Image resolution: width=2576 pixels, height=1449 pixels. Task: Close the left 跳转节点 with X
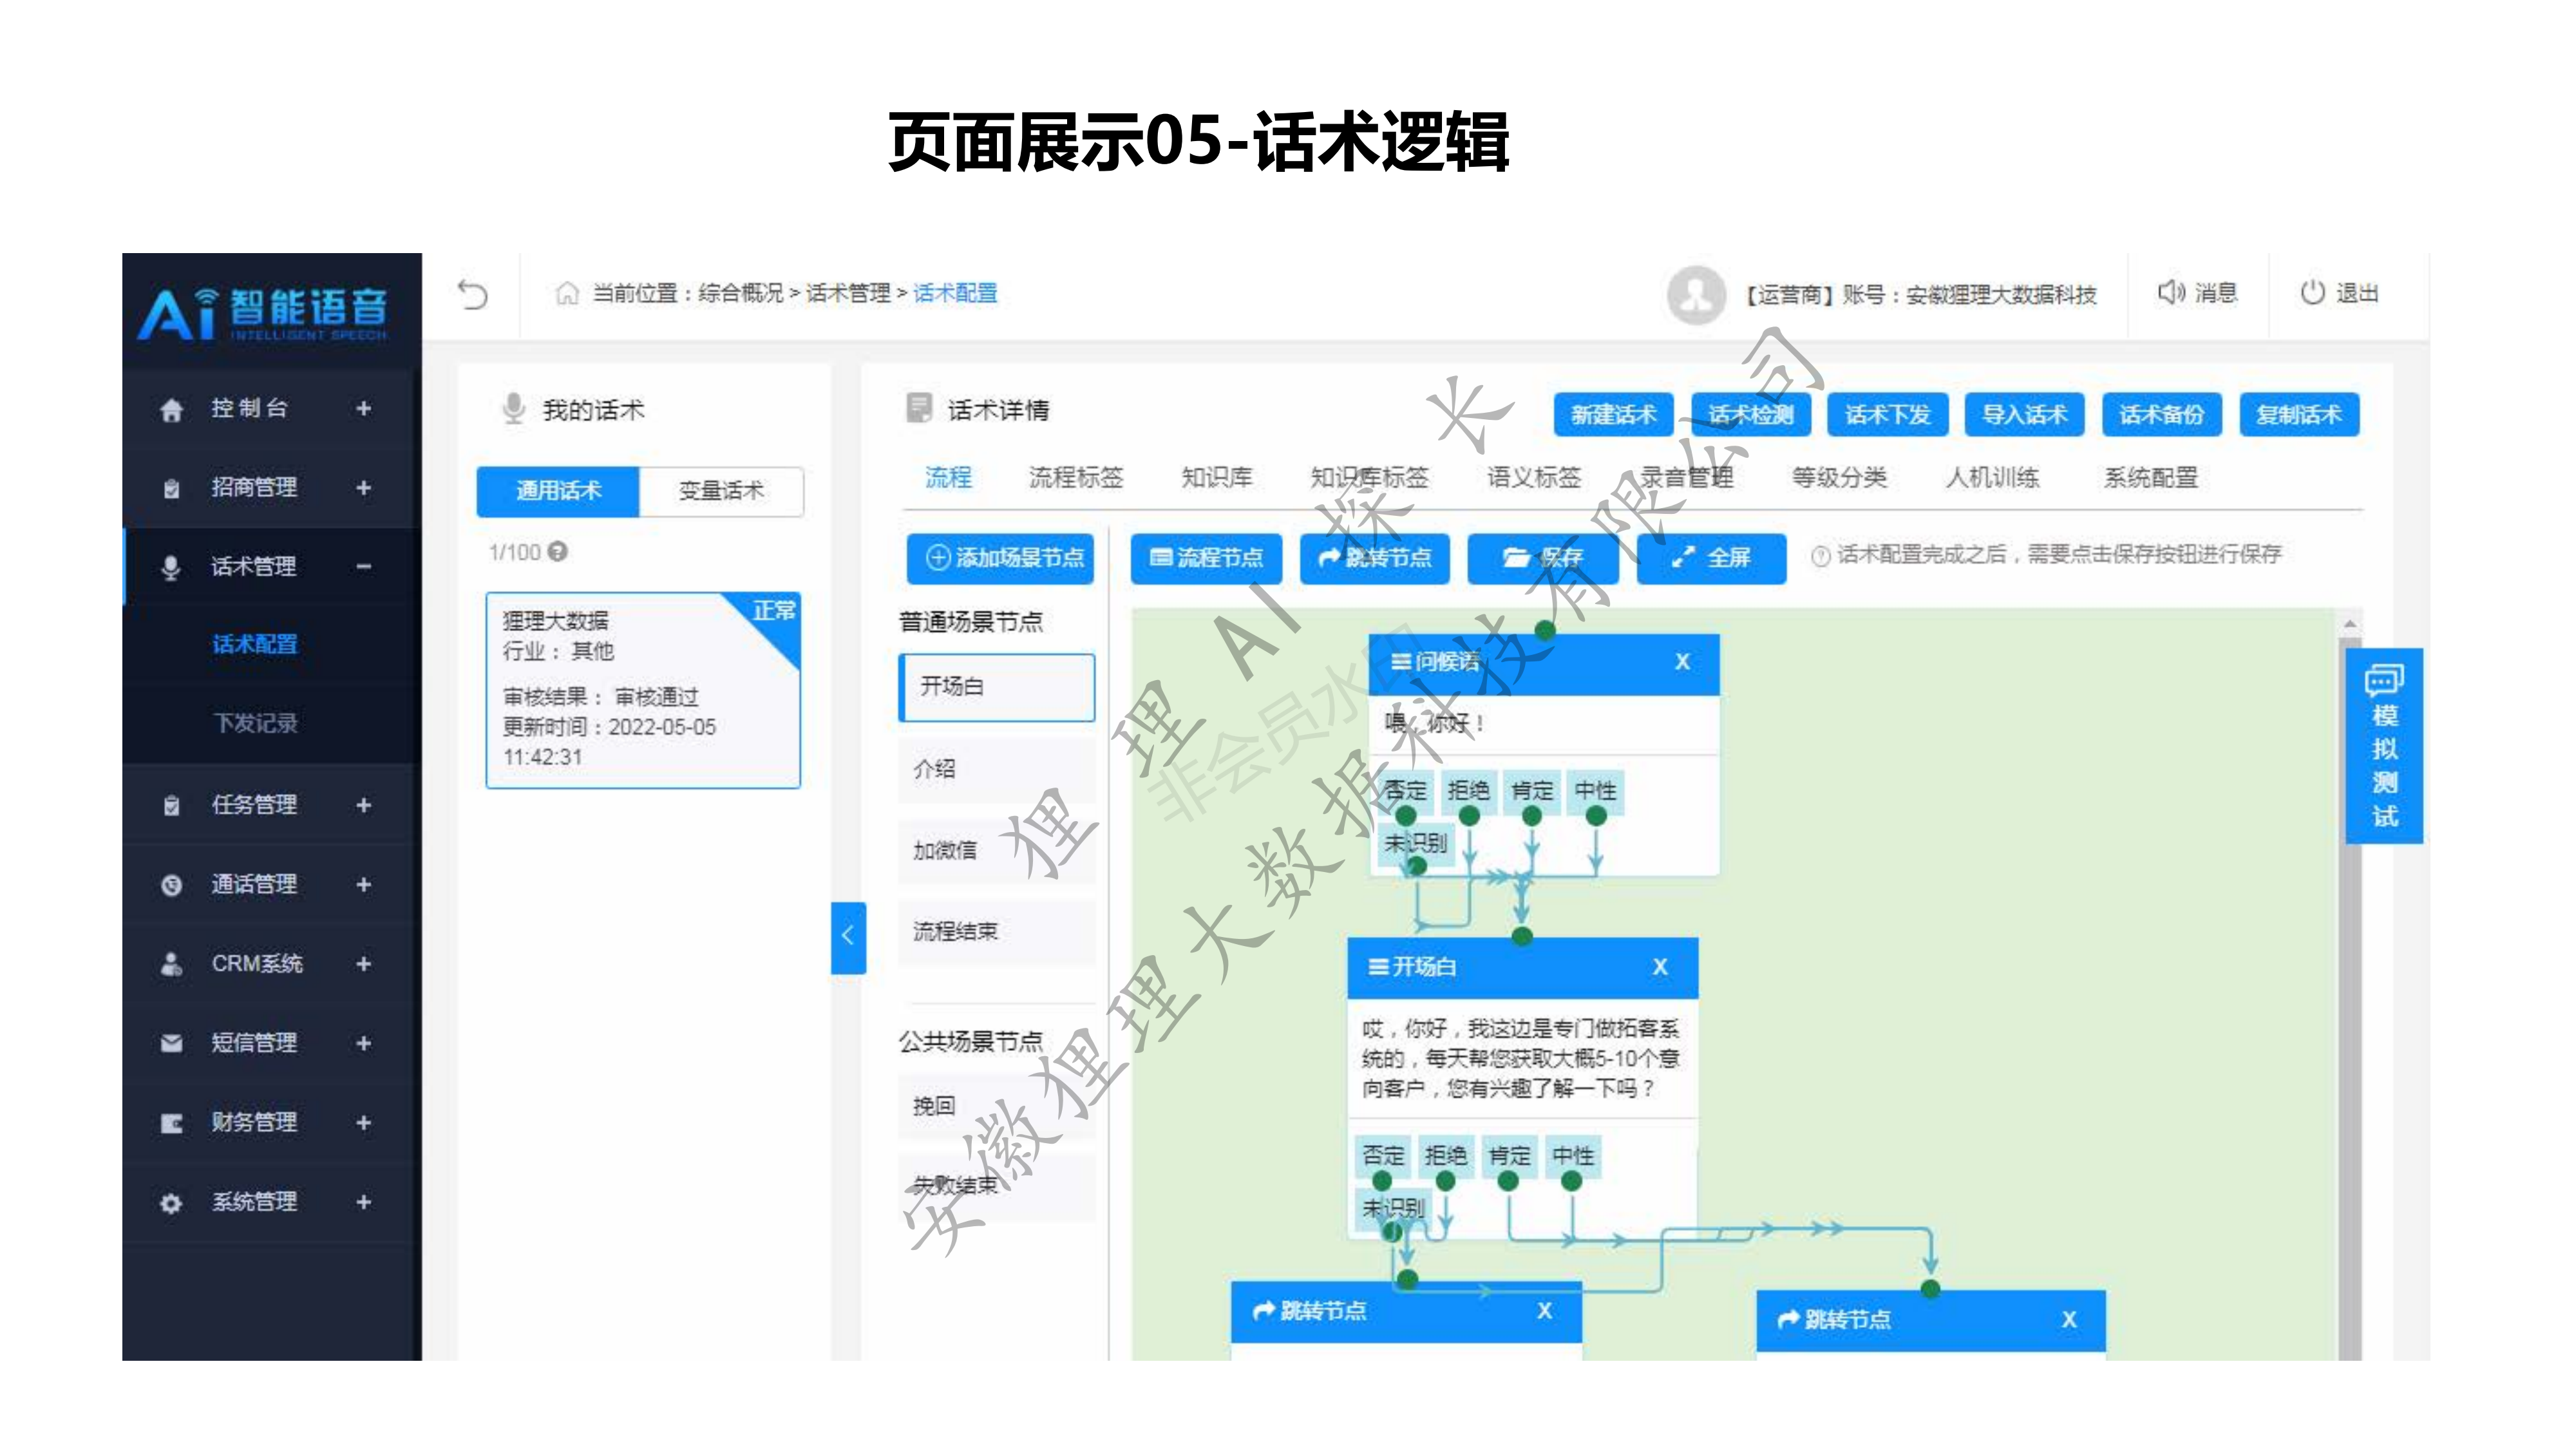click(1544, 1310)
